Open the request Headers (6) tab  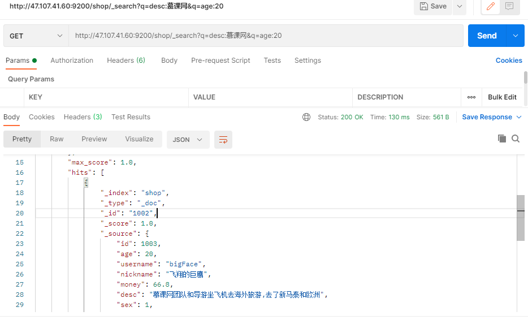click(x=126, y=60)
